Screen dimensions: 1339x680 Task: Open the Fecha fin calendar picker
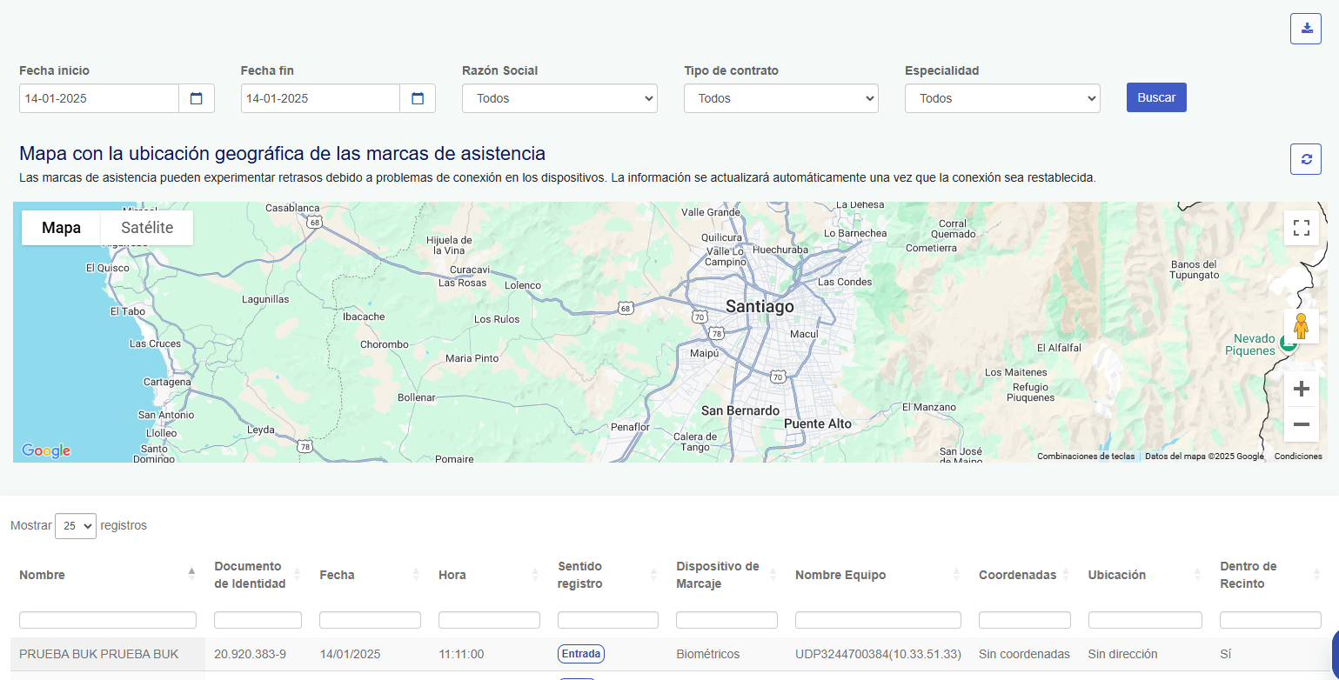[x=418, y=98]
